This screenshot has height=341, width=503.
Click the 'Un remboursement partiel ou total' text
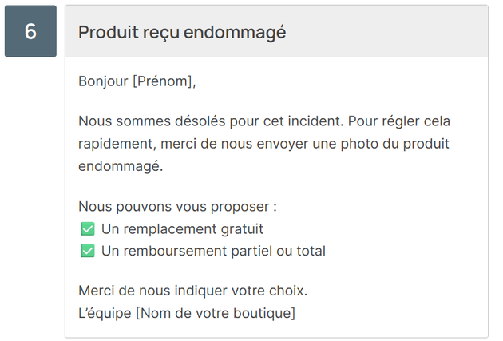pos(213,252)
